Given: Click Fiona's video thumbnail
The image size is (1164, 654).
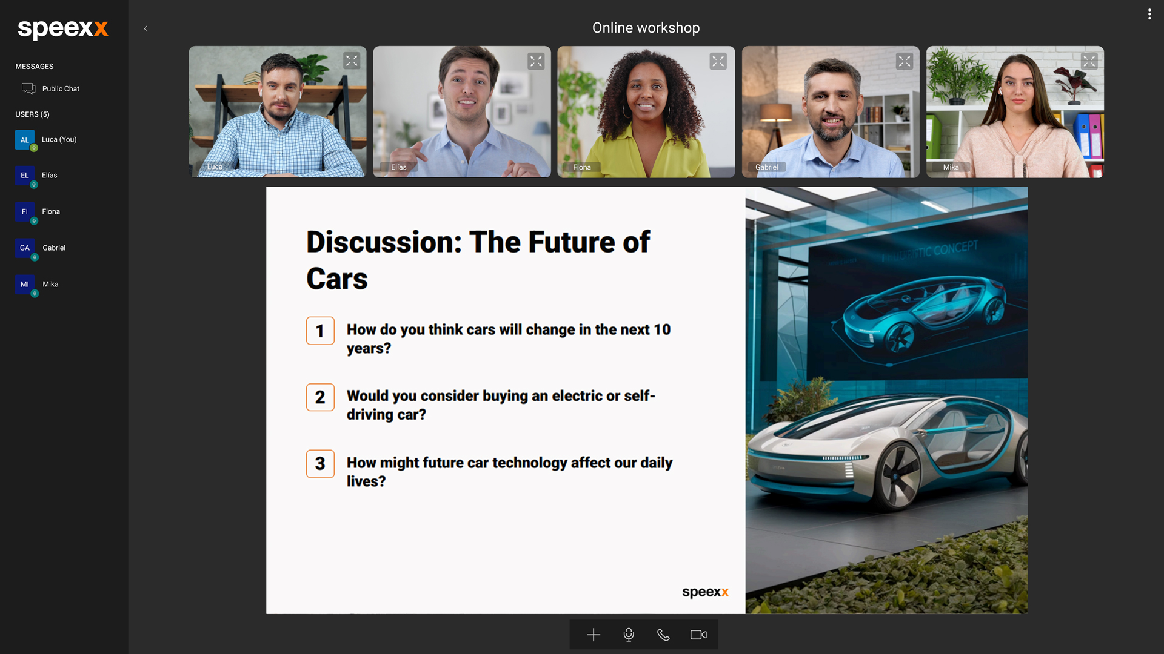Looking at the screenshot, I should tap(646, 111).
